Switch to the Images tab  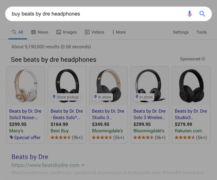pyautogui.click(x=66, y=32)
